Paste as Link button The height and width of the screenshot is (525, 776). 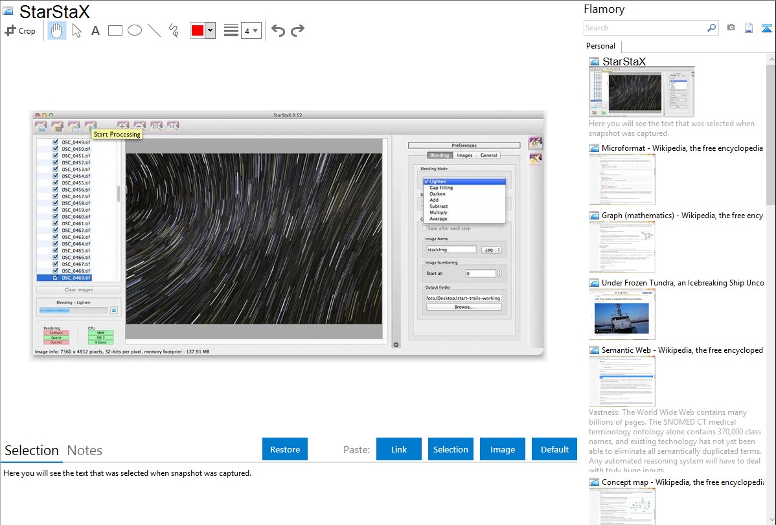point(399,449)
